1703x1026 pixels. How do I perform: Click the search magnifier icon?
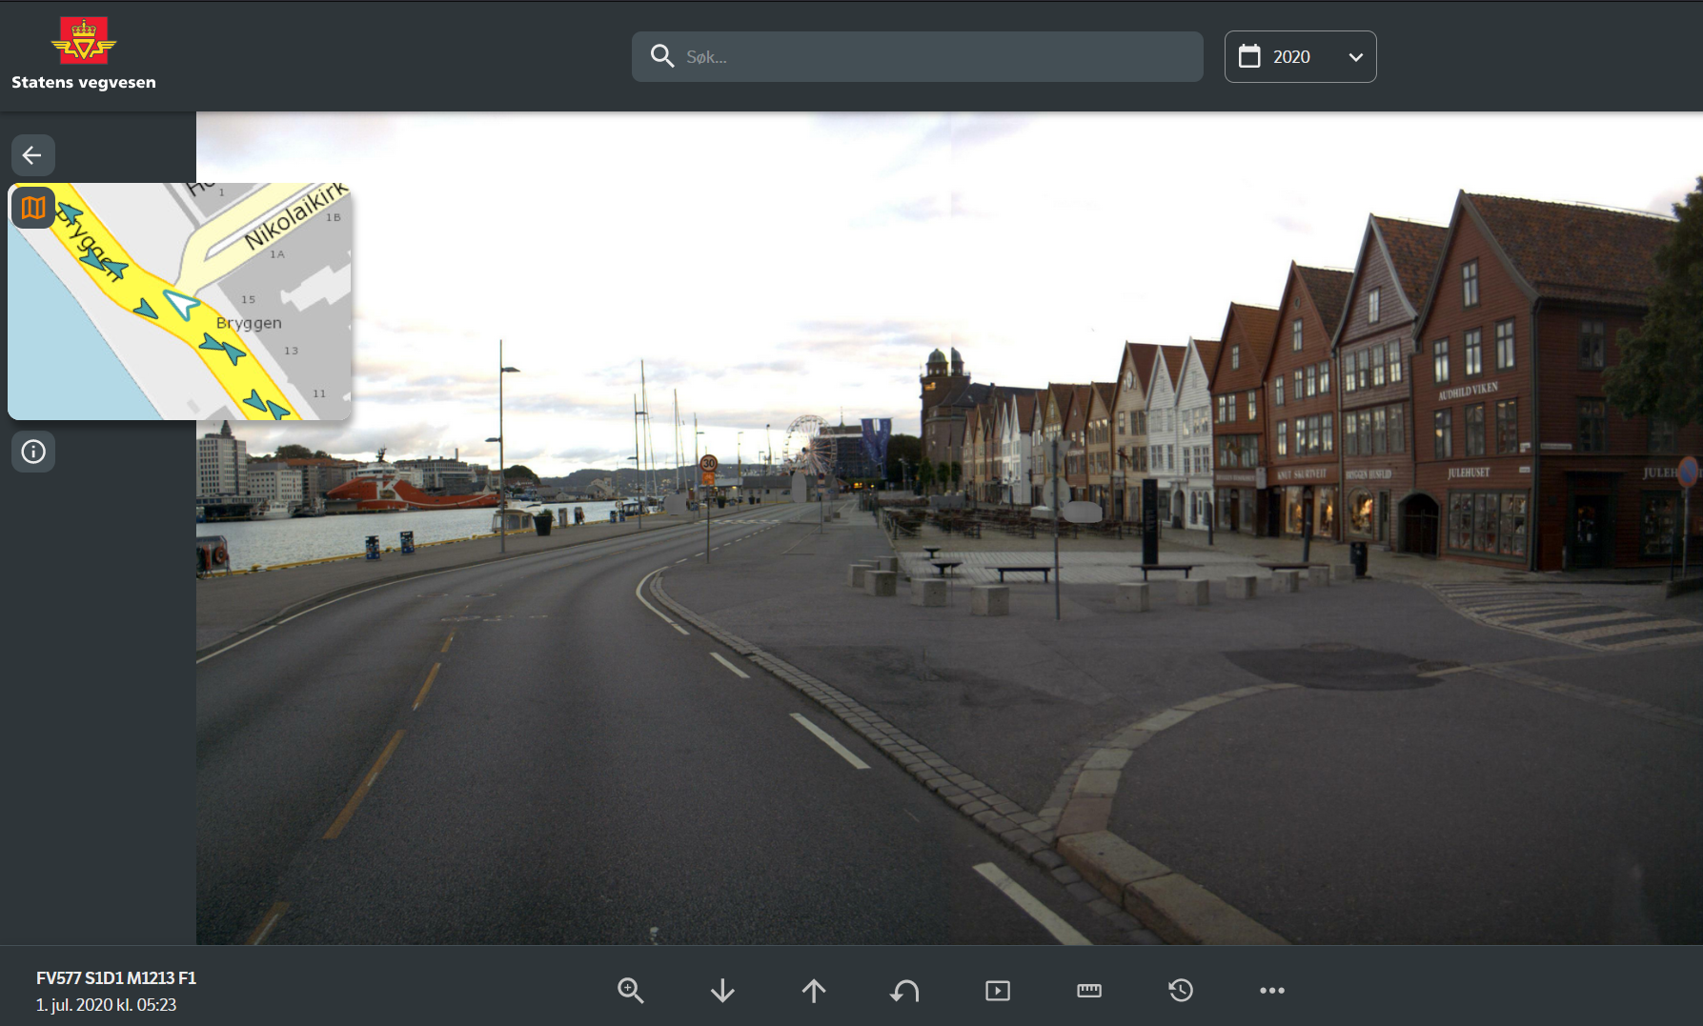pyautogui.click(x=662, y=57)
